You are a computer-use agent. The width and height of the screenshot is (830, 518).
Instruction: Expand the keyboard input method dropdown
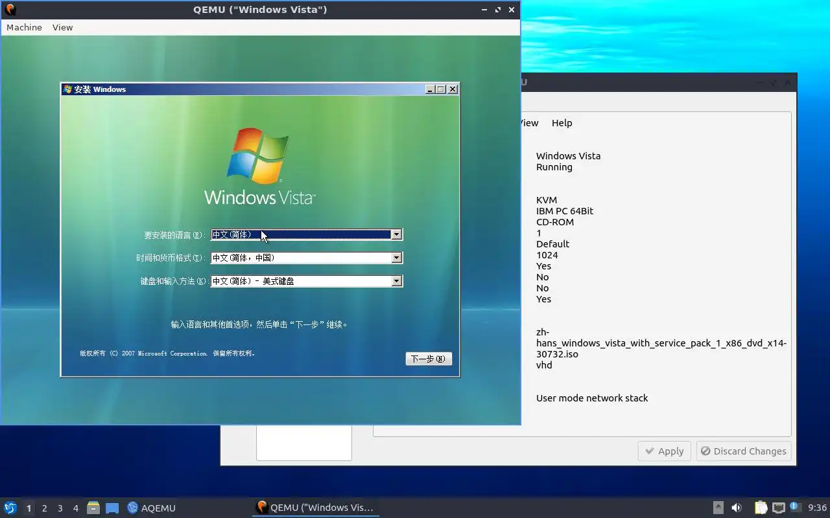pyautogui.click(x=396, y=281)
